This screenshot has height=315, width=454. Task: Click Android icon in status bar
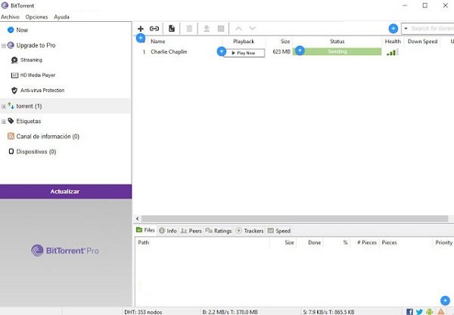430,311
